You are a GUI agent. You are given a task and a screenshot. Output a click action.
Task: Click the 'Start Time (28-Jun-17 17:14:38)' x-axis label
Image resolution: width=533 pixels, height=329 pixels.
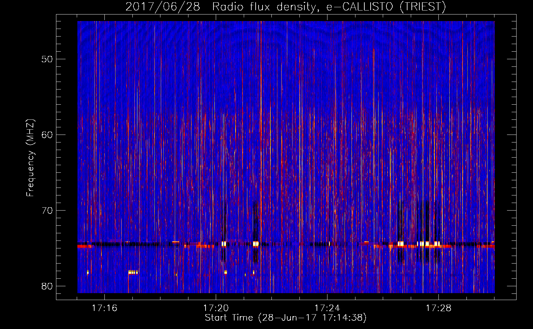(x=286, y=318)
